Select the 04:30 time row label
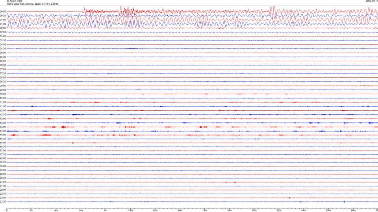The height and width of the screenshot is (212, 378). coord(3,49)
